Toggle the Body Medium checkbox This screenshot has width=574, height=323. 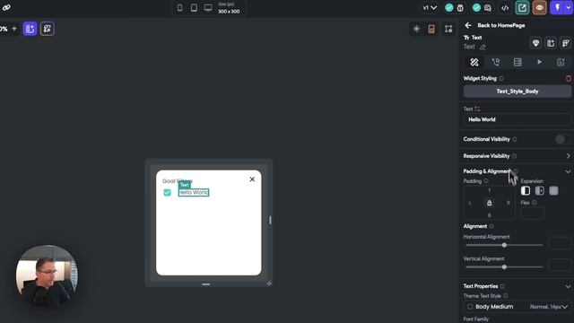pyautogui.click(x=470, y=307)
